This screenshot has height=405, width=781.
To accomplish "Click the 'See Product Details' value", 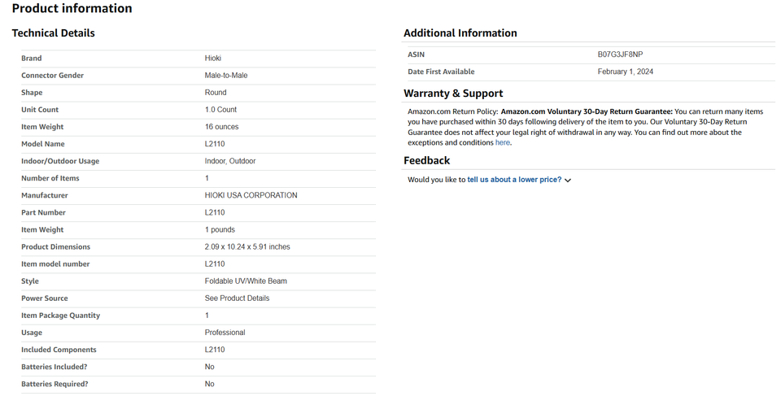I will pos(237,298).
